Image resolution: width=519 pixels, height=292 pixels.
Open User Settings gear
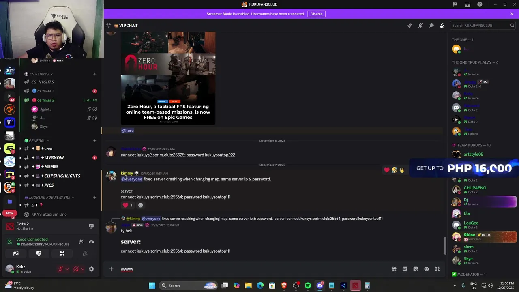tap(91, 269)
